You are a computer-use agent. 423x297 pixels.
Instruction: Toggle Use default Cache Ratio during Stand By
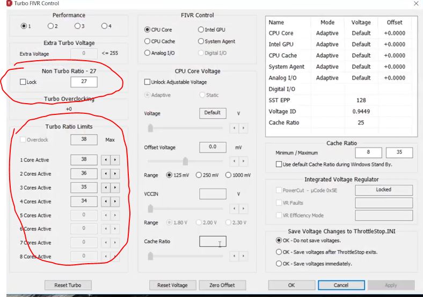[279, 164]
